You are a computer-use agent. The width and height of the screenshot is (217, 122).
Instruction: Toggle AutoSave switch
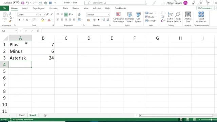16,3
